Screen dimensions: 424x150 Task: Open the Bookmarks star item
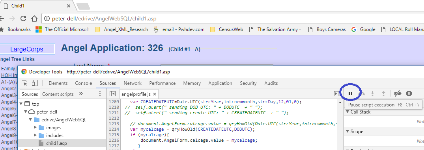tap(15, 29)
